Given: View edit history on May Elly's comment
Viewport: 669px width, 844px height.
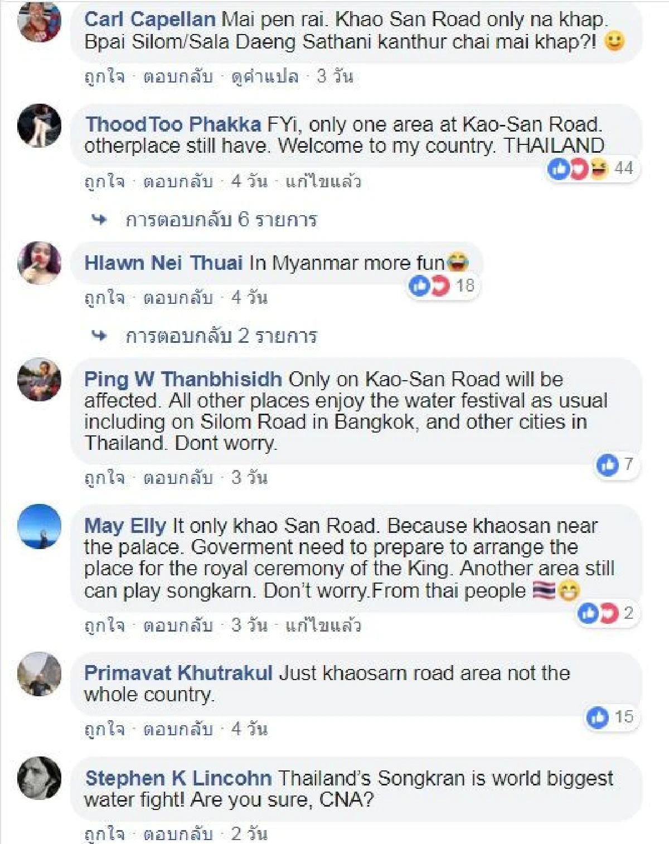Looking at the screenshot, I should (x=323, y=625).
